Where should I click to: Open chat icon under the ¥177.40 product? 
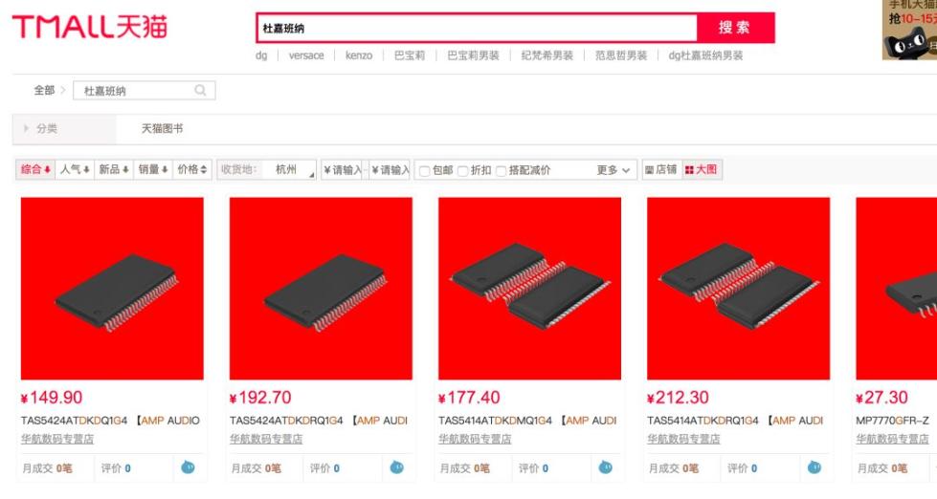tap(605, 467)
